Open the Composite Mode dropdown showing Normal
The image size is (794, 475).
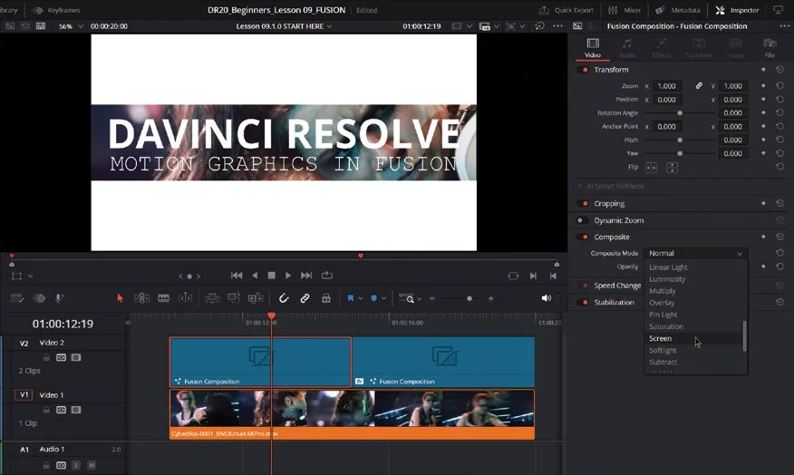pos(695,253)
